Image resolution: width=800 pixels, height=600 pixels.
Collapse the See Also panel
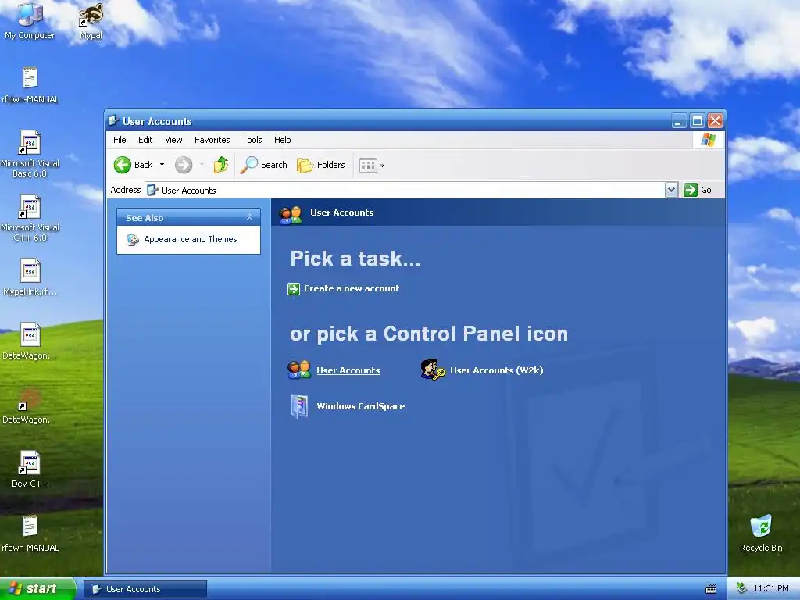pyautogui.click(x=249, y=217)
